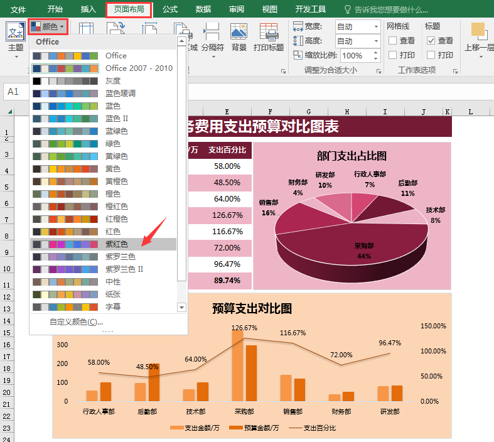This screenshot has width=494, height=442.
Task: Click the margins icon beside 颜色
Action: (x=86, y=28)
